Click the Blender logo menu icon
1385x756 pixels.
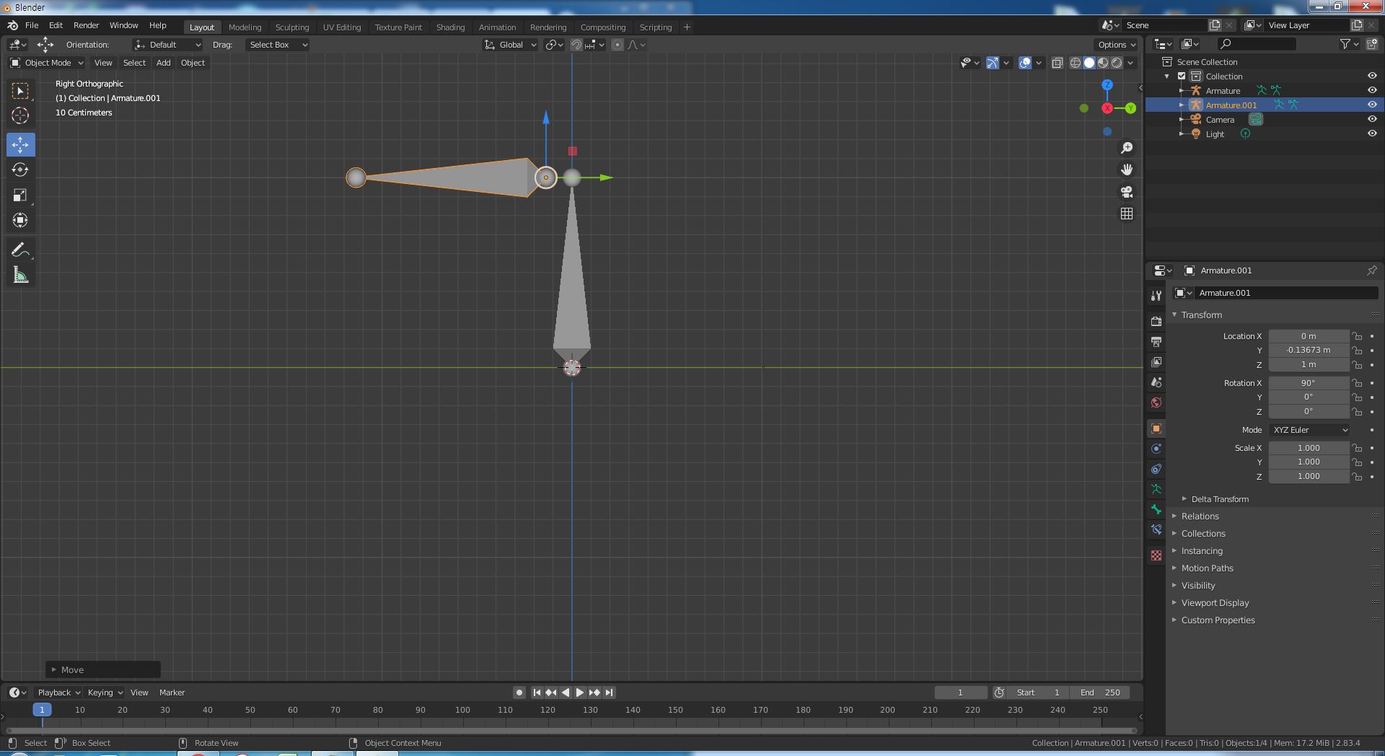pyautogui.click(x=12, y=25)
